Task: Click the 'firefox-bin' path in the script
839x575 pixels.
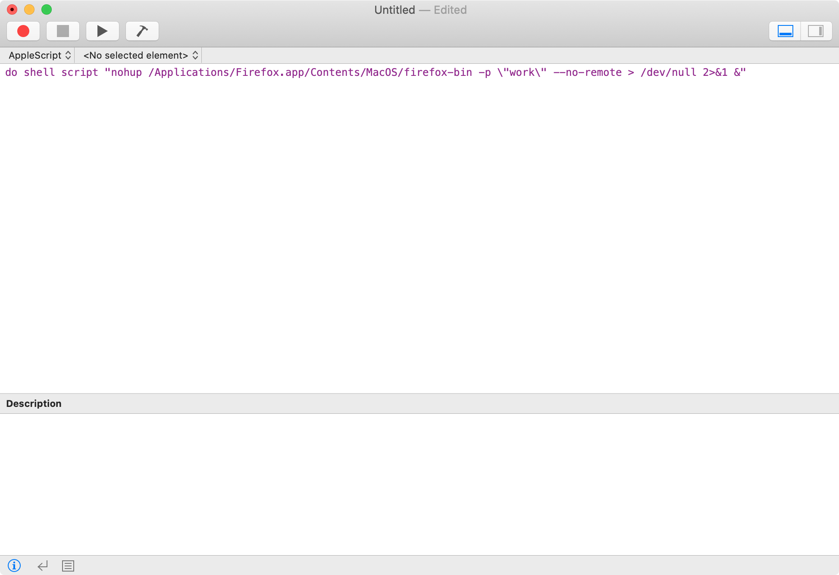Action: click(438, 72)
